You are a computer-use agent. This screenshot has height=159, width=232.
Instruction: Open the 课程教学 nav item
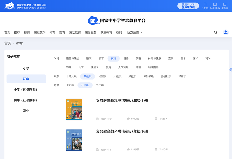(x=40, y=32)
